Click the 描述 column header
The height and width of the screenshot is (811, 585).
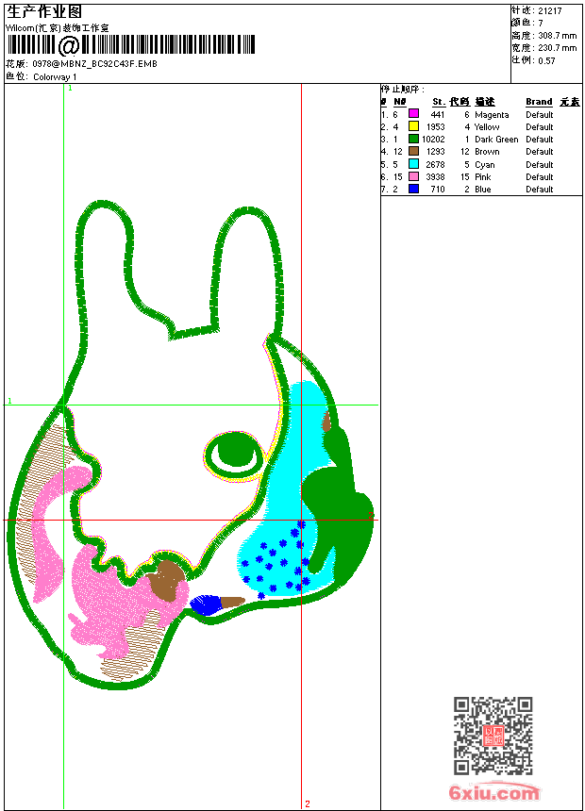[x=485, y=102]
